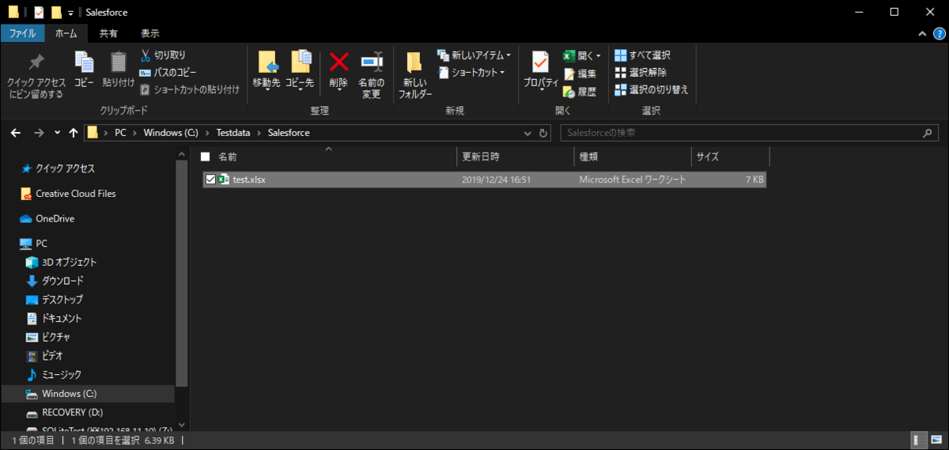Select the test.xlsx file name
Viewport: 949px width, 450px height.
[x=249, y=180]
